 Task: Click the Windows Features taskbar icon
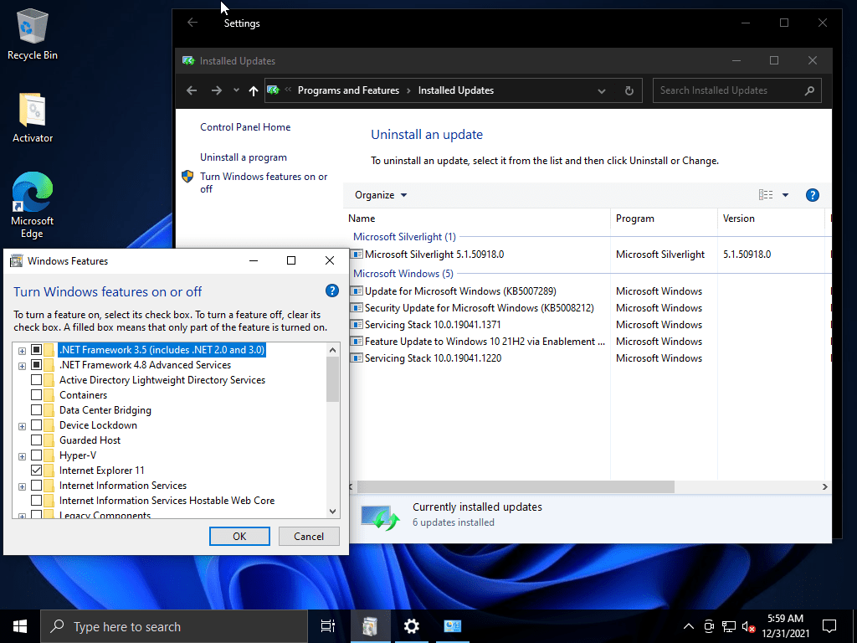click(x=370, y=626)
